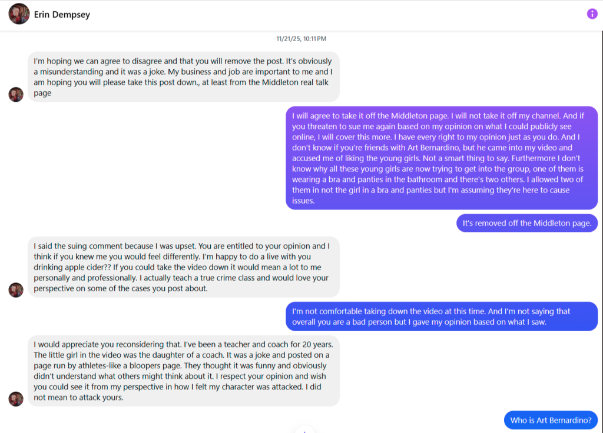Select the bloopers-page explanation message
Viewport: 603px width, 433px height.
click(184, 370)
